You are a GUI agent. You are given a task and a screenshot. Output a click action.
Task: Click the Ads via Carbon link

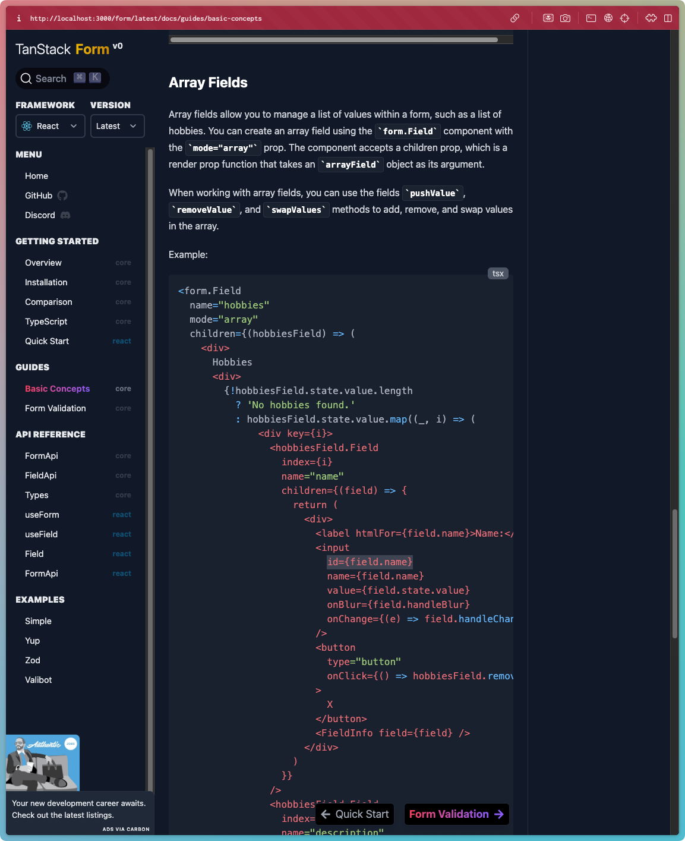126,829
